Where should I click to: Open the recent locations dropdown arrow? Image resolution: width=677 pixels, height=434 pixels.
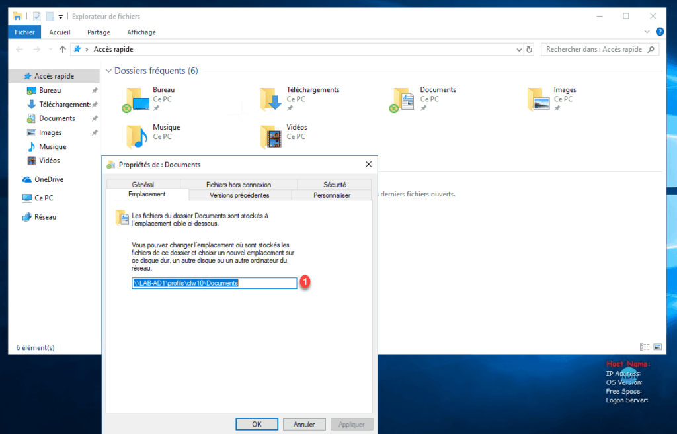coord(50,49)
